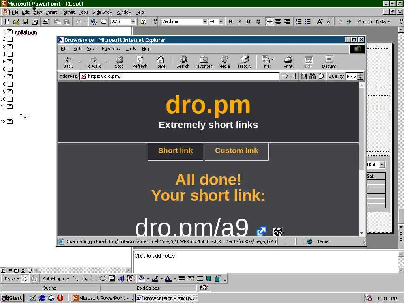The image size is (404, 303).
Task: Click the Office Assistant help icon
Action: [x=144, y=22]
